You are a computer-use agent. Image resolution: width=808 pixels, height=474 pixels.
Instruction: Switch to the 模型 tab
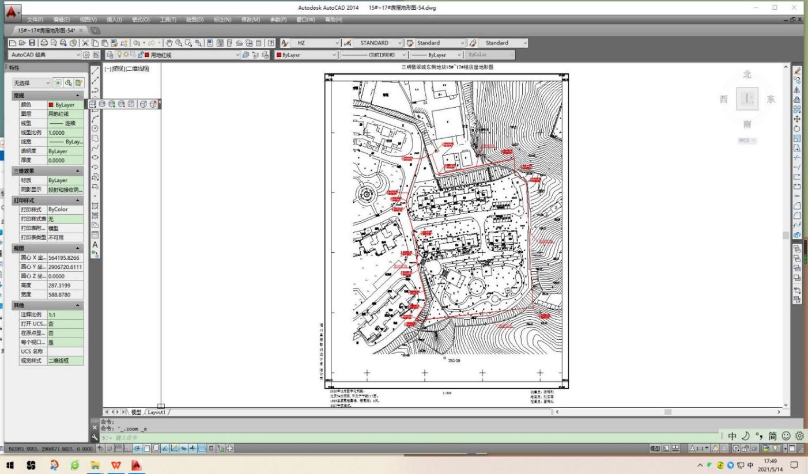(137, 412)
